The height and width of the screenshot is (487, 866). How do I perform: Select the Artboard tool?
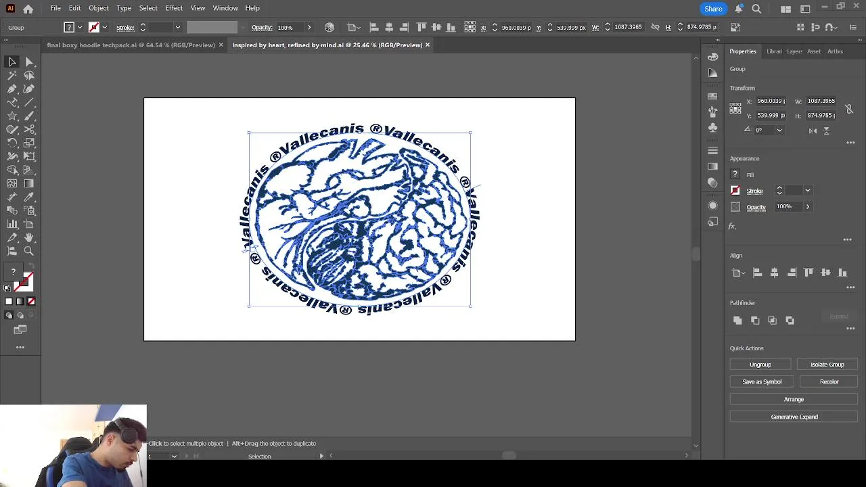tap(29, 224)
